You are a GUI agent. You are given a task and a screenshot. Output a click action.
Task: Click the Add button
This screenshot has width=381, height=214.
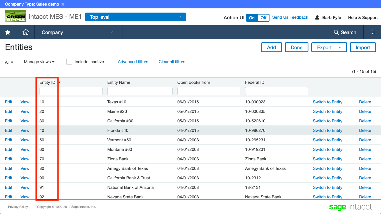coord(271,47)
